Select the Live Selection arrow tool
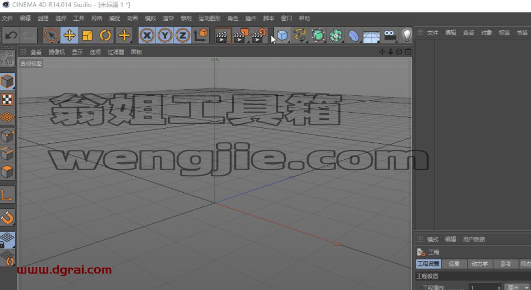 click(x=51, y=35)
